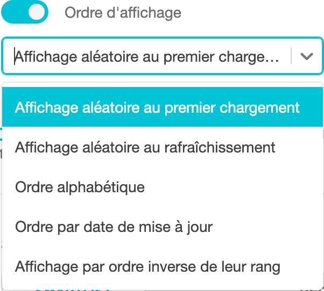Disable the teal display order toggle

[25, 12]
